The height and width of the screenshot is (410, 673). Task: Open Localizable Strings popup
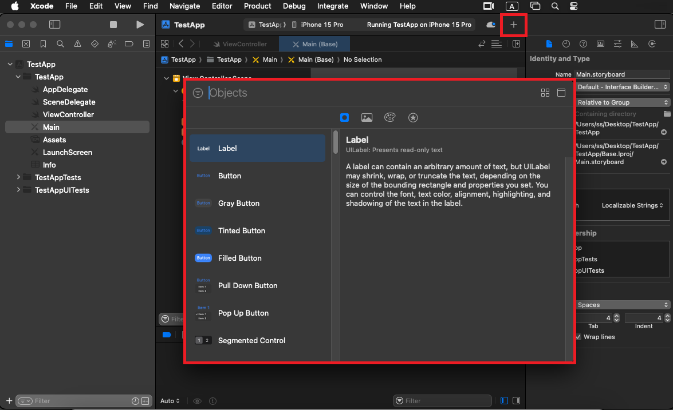632,205
